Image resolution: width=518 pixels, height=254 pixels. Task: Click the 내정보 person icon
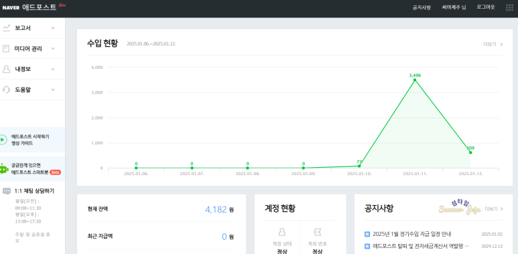click(6, 70)
